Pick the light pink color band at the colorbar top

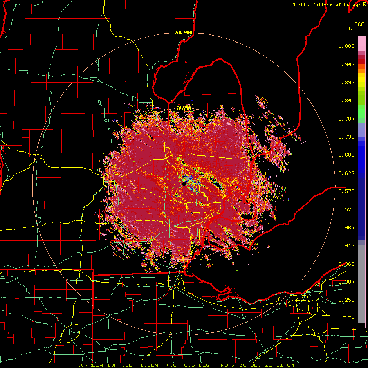[361, 44]
